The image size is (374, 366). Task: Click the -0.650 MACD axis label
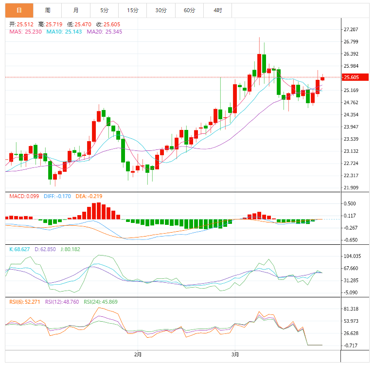[x=350, y=240]
